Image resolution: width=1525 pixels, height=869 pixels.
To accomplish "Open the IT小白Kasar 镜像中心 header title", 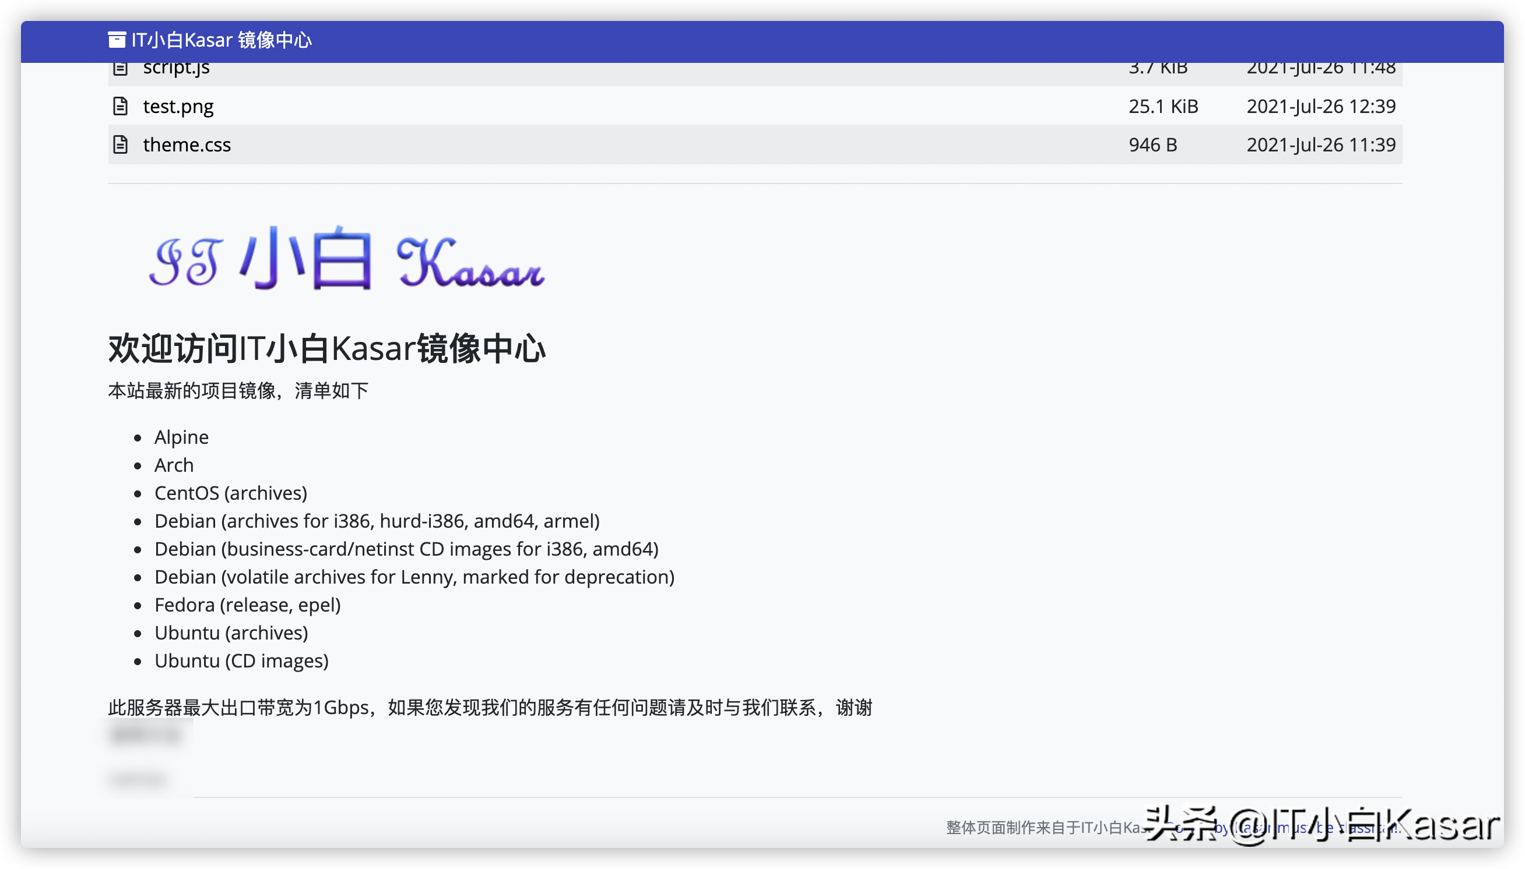I will click(x=221, y=40).
